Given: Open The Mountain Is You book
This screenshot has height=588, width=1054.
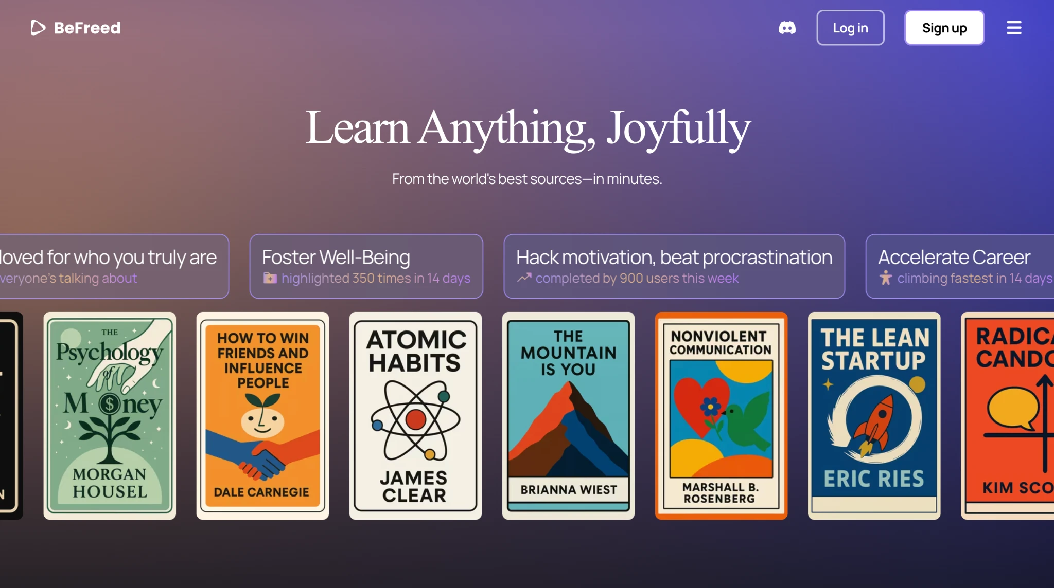Looking at the screenshot, I should pos(568,415).
